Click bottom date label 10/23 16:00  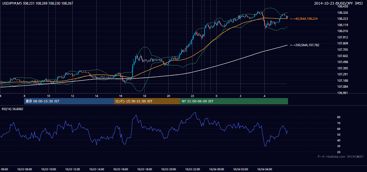[121, 169]
